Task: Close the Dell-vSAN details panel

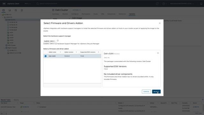Action: 158,53
